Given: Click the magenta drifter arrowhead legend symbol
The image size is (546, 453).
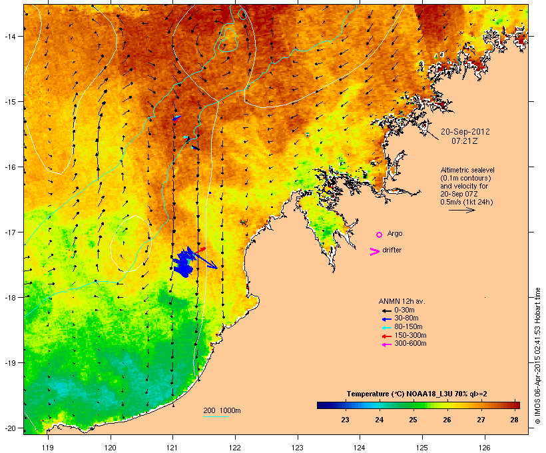Looking at the screenshot, I should 374,252.
